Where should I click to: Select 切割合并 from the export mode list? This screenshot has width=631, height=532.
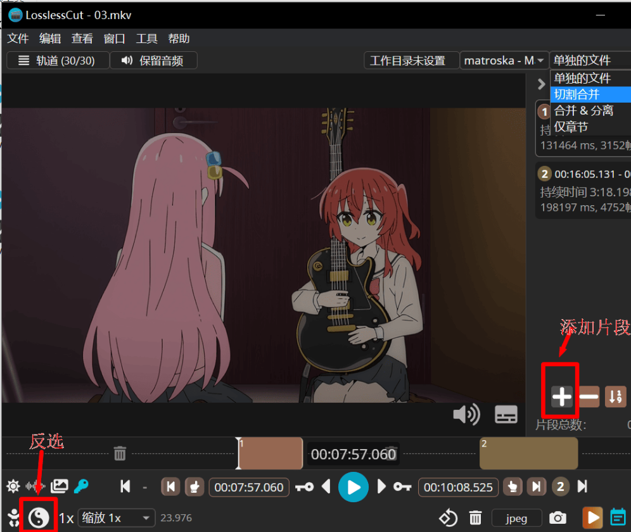(x=577, y=94)
